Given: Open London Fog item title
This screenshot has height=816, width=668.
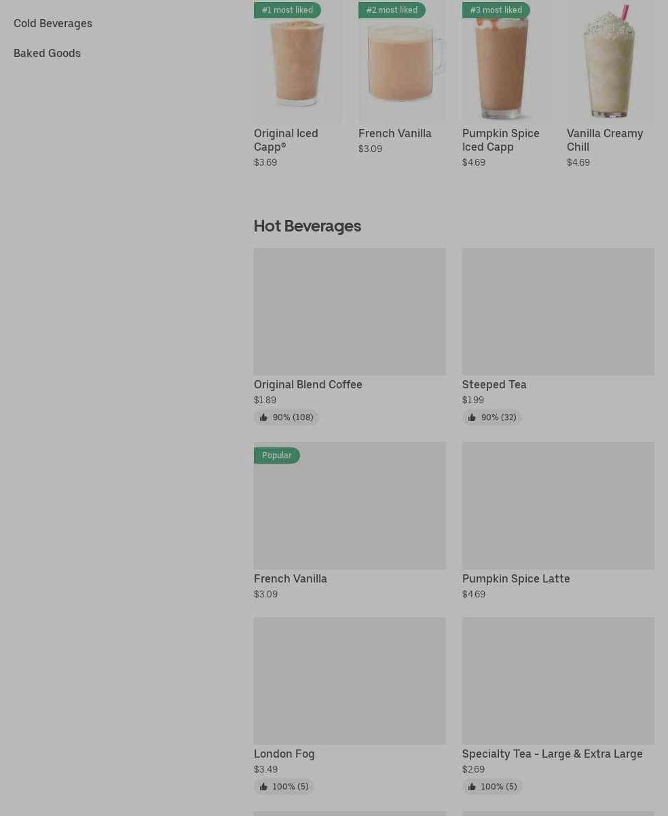Looking at the screenshot, I should coord(284,754).
